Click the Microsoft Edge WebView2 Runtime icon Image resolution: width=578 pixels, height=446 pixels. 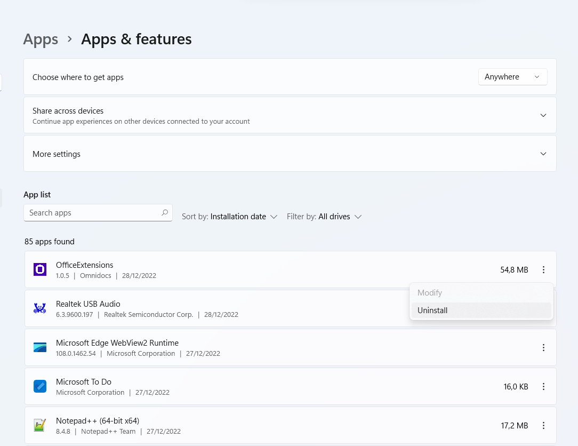click(40, 347)
